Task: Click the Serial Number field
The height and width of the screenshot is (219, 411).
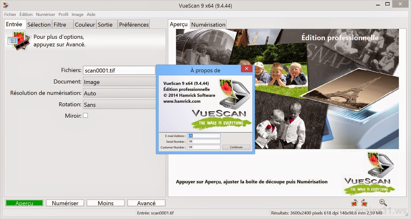Action: [x=204, y=141]
